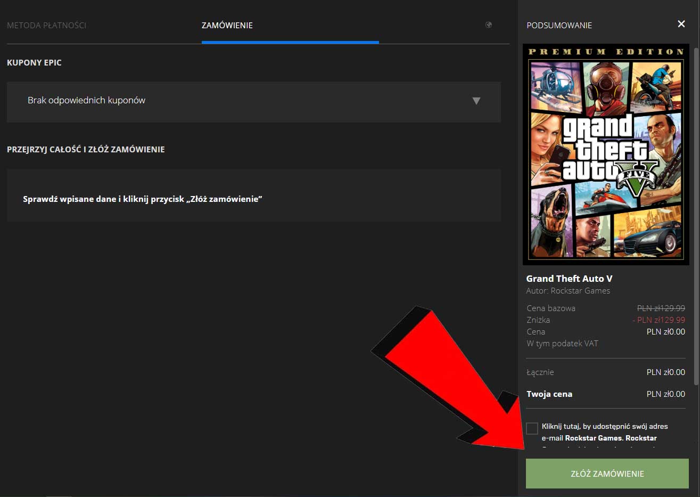700x497 pixels.
Task: Click the "W tym podatek VAT" line
Action: coord(562,344)
